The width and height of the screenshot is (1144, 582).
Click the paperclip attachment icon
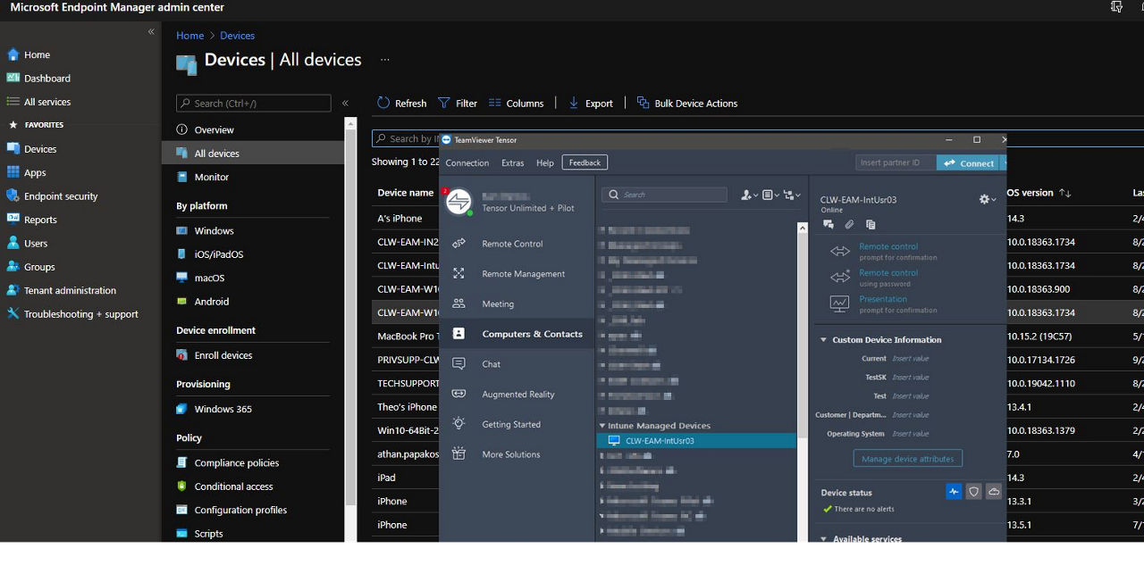(x=850, y=224)
